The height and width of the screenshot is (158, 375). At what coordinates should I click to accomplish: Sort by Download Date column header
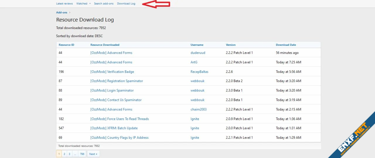[286, 45]
